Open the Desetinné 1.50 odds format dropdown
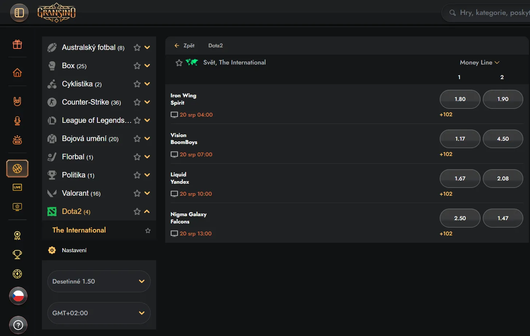530x336 pixels. [x=99, y=281]
